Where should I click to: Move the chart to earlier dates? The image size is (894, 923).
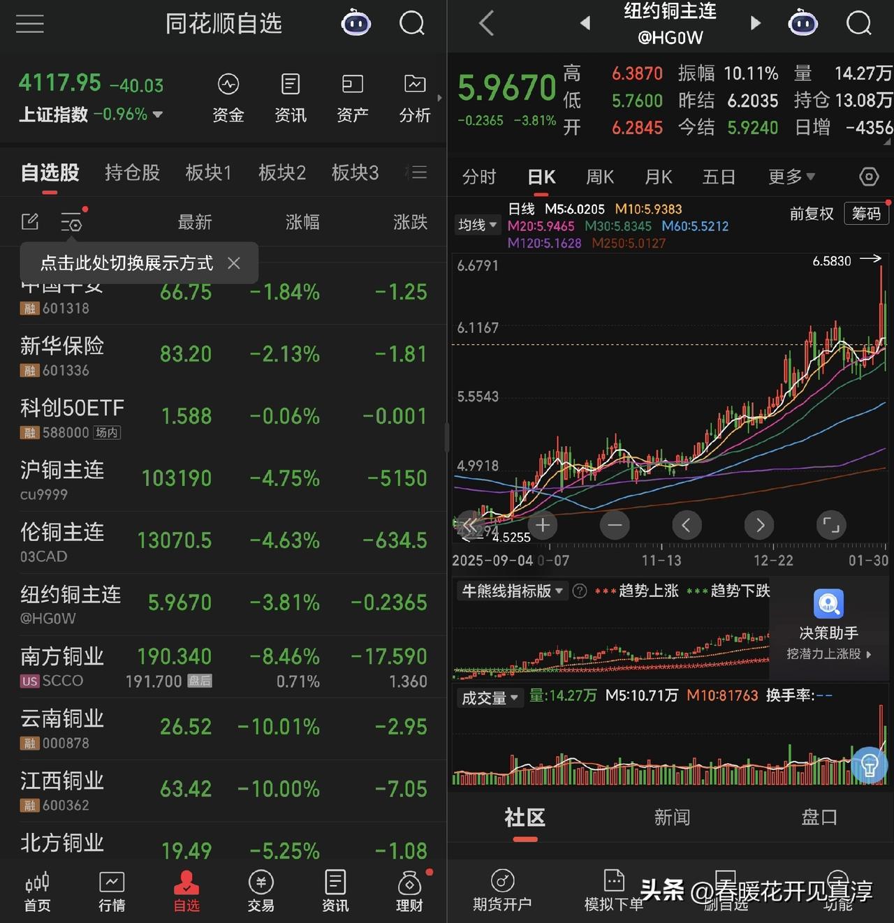(x=687, y=525)
